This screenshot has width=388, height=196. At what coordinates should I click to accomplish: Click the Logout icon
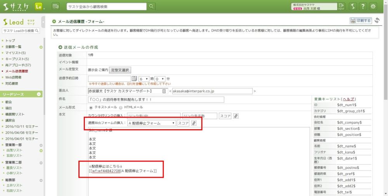click(x=341, y=6)
